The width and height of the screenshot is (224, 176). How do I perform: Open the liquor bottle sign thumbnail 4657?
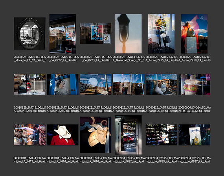pos(194,135)
